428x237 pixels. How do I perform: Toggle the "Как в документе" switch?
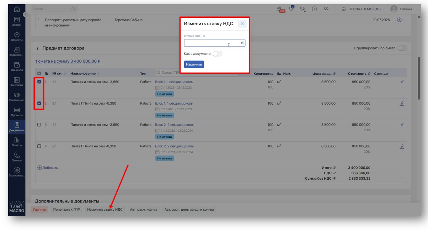pyautogui.click(x=217, y=54)
